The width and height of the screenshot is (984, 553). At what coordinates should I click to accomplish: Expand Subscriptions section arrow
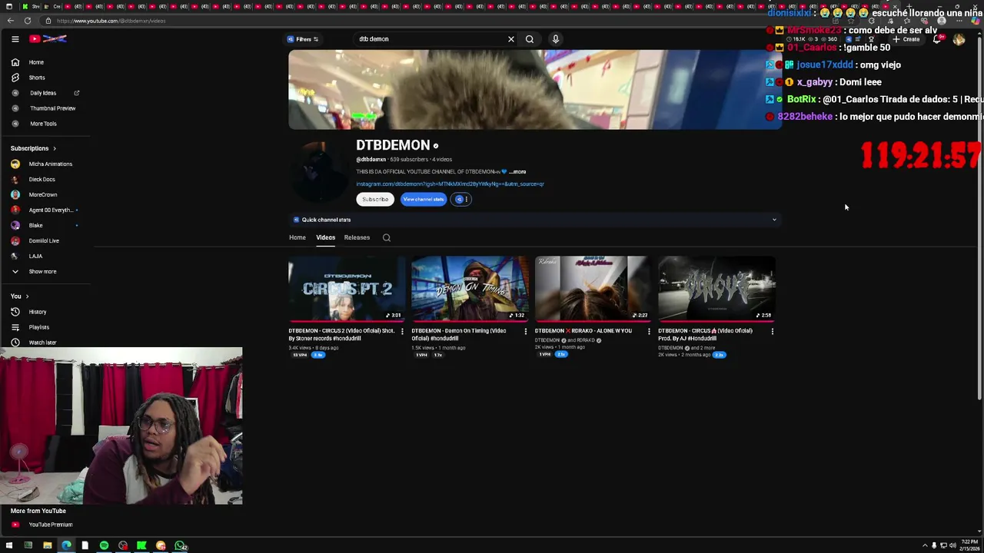pos(55,148)
